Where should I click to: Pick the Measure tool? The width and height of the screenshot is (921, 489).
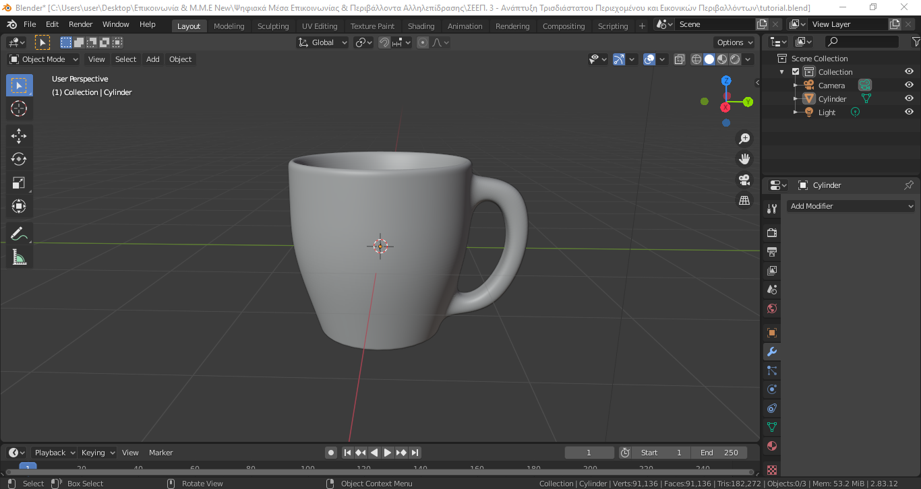[19, 257]
